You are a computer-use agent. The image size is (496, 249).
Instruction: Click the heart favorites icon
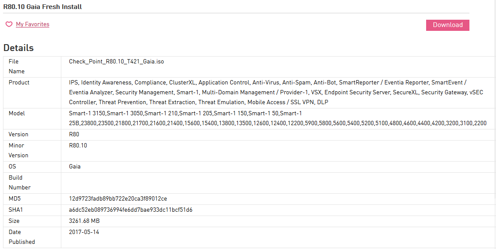[x=9, y=24]
